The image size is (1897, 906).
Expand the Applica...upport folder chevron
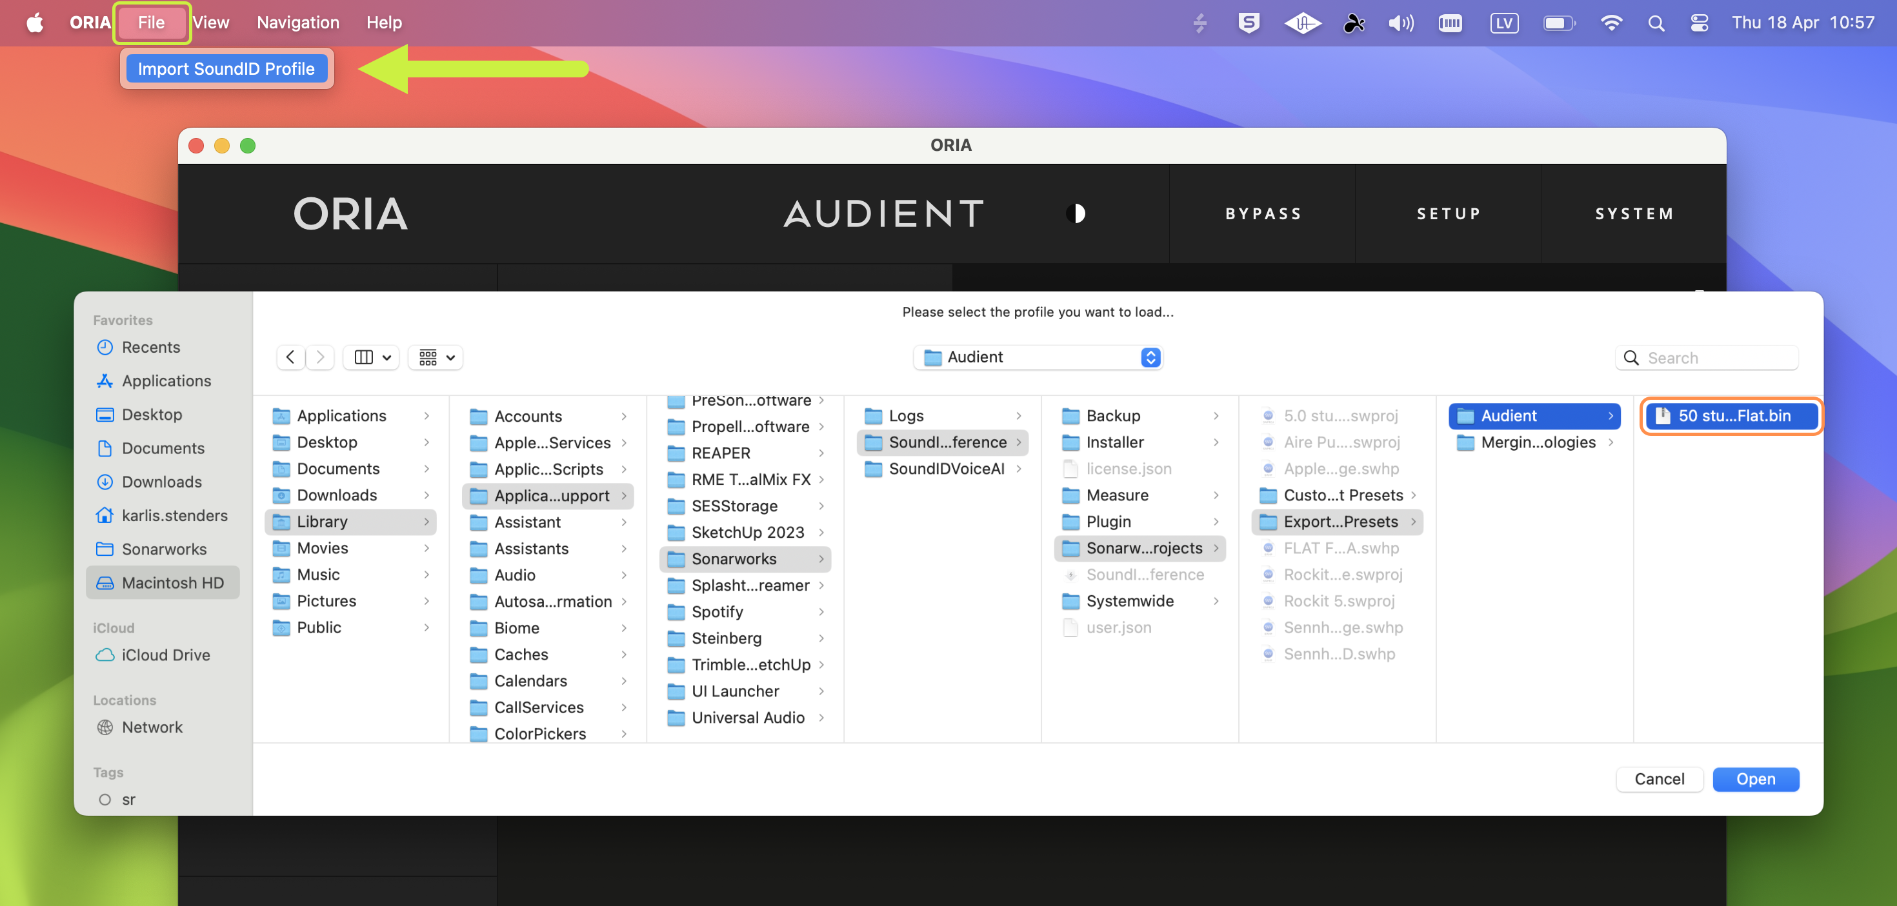(624, 495)
